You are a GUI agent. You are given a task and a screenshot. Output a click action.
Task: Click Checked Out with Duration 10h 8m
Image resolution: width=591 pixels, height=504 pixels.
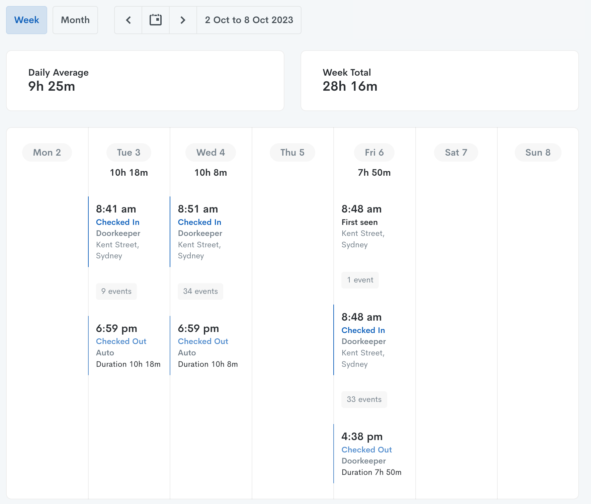pyautogui.click(x=203, y=341)
